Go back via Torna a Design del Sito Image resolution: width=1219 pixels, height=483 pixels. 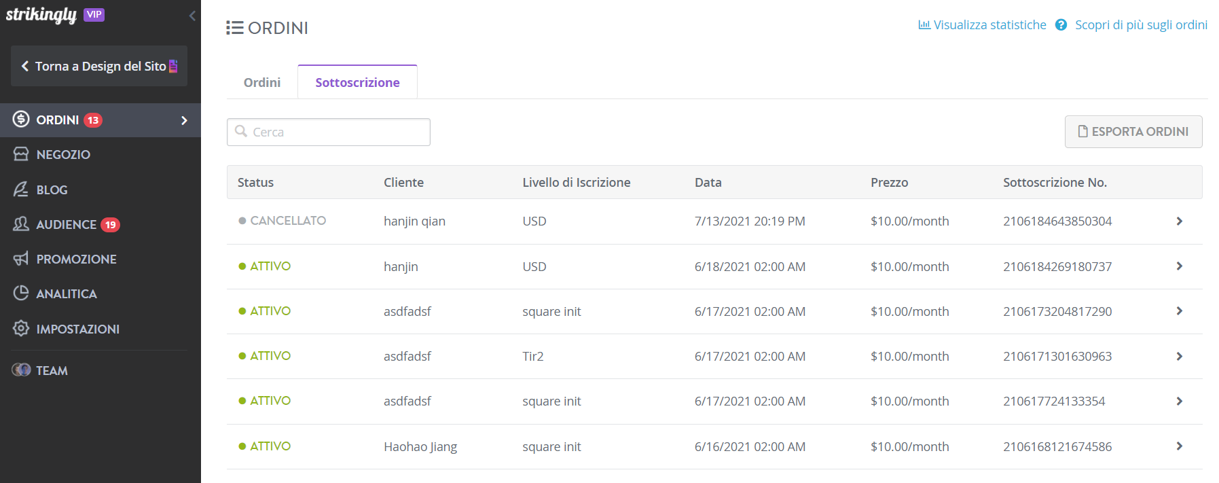tap(99, 66)
